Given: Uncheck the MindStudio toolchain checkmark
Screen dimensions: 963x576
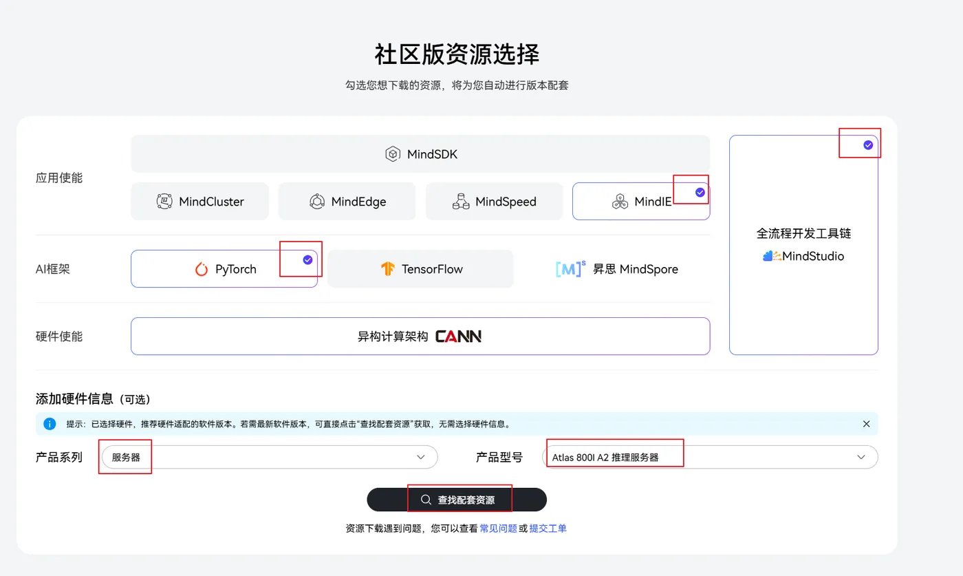Looking at the screenshot, I should tap(868, 145).
